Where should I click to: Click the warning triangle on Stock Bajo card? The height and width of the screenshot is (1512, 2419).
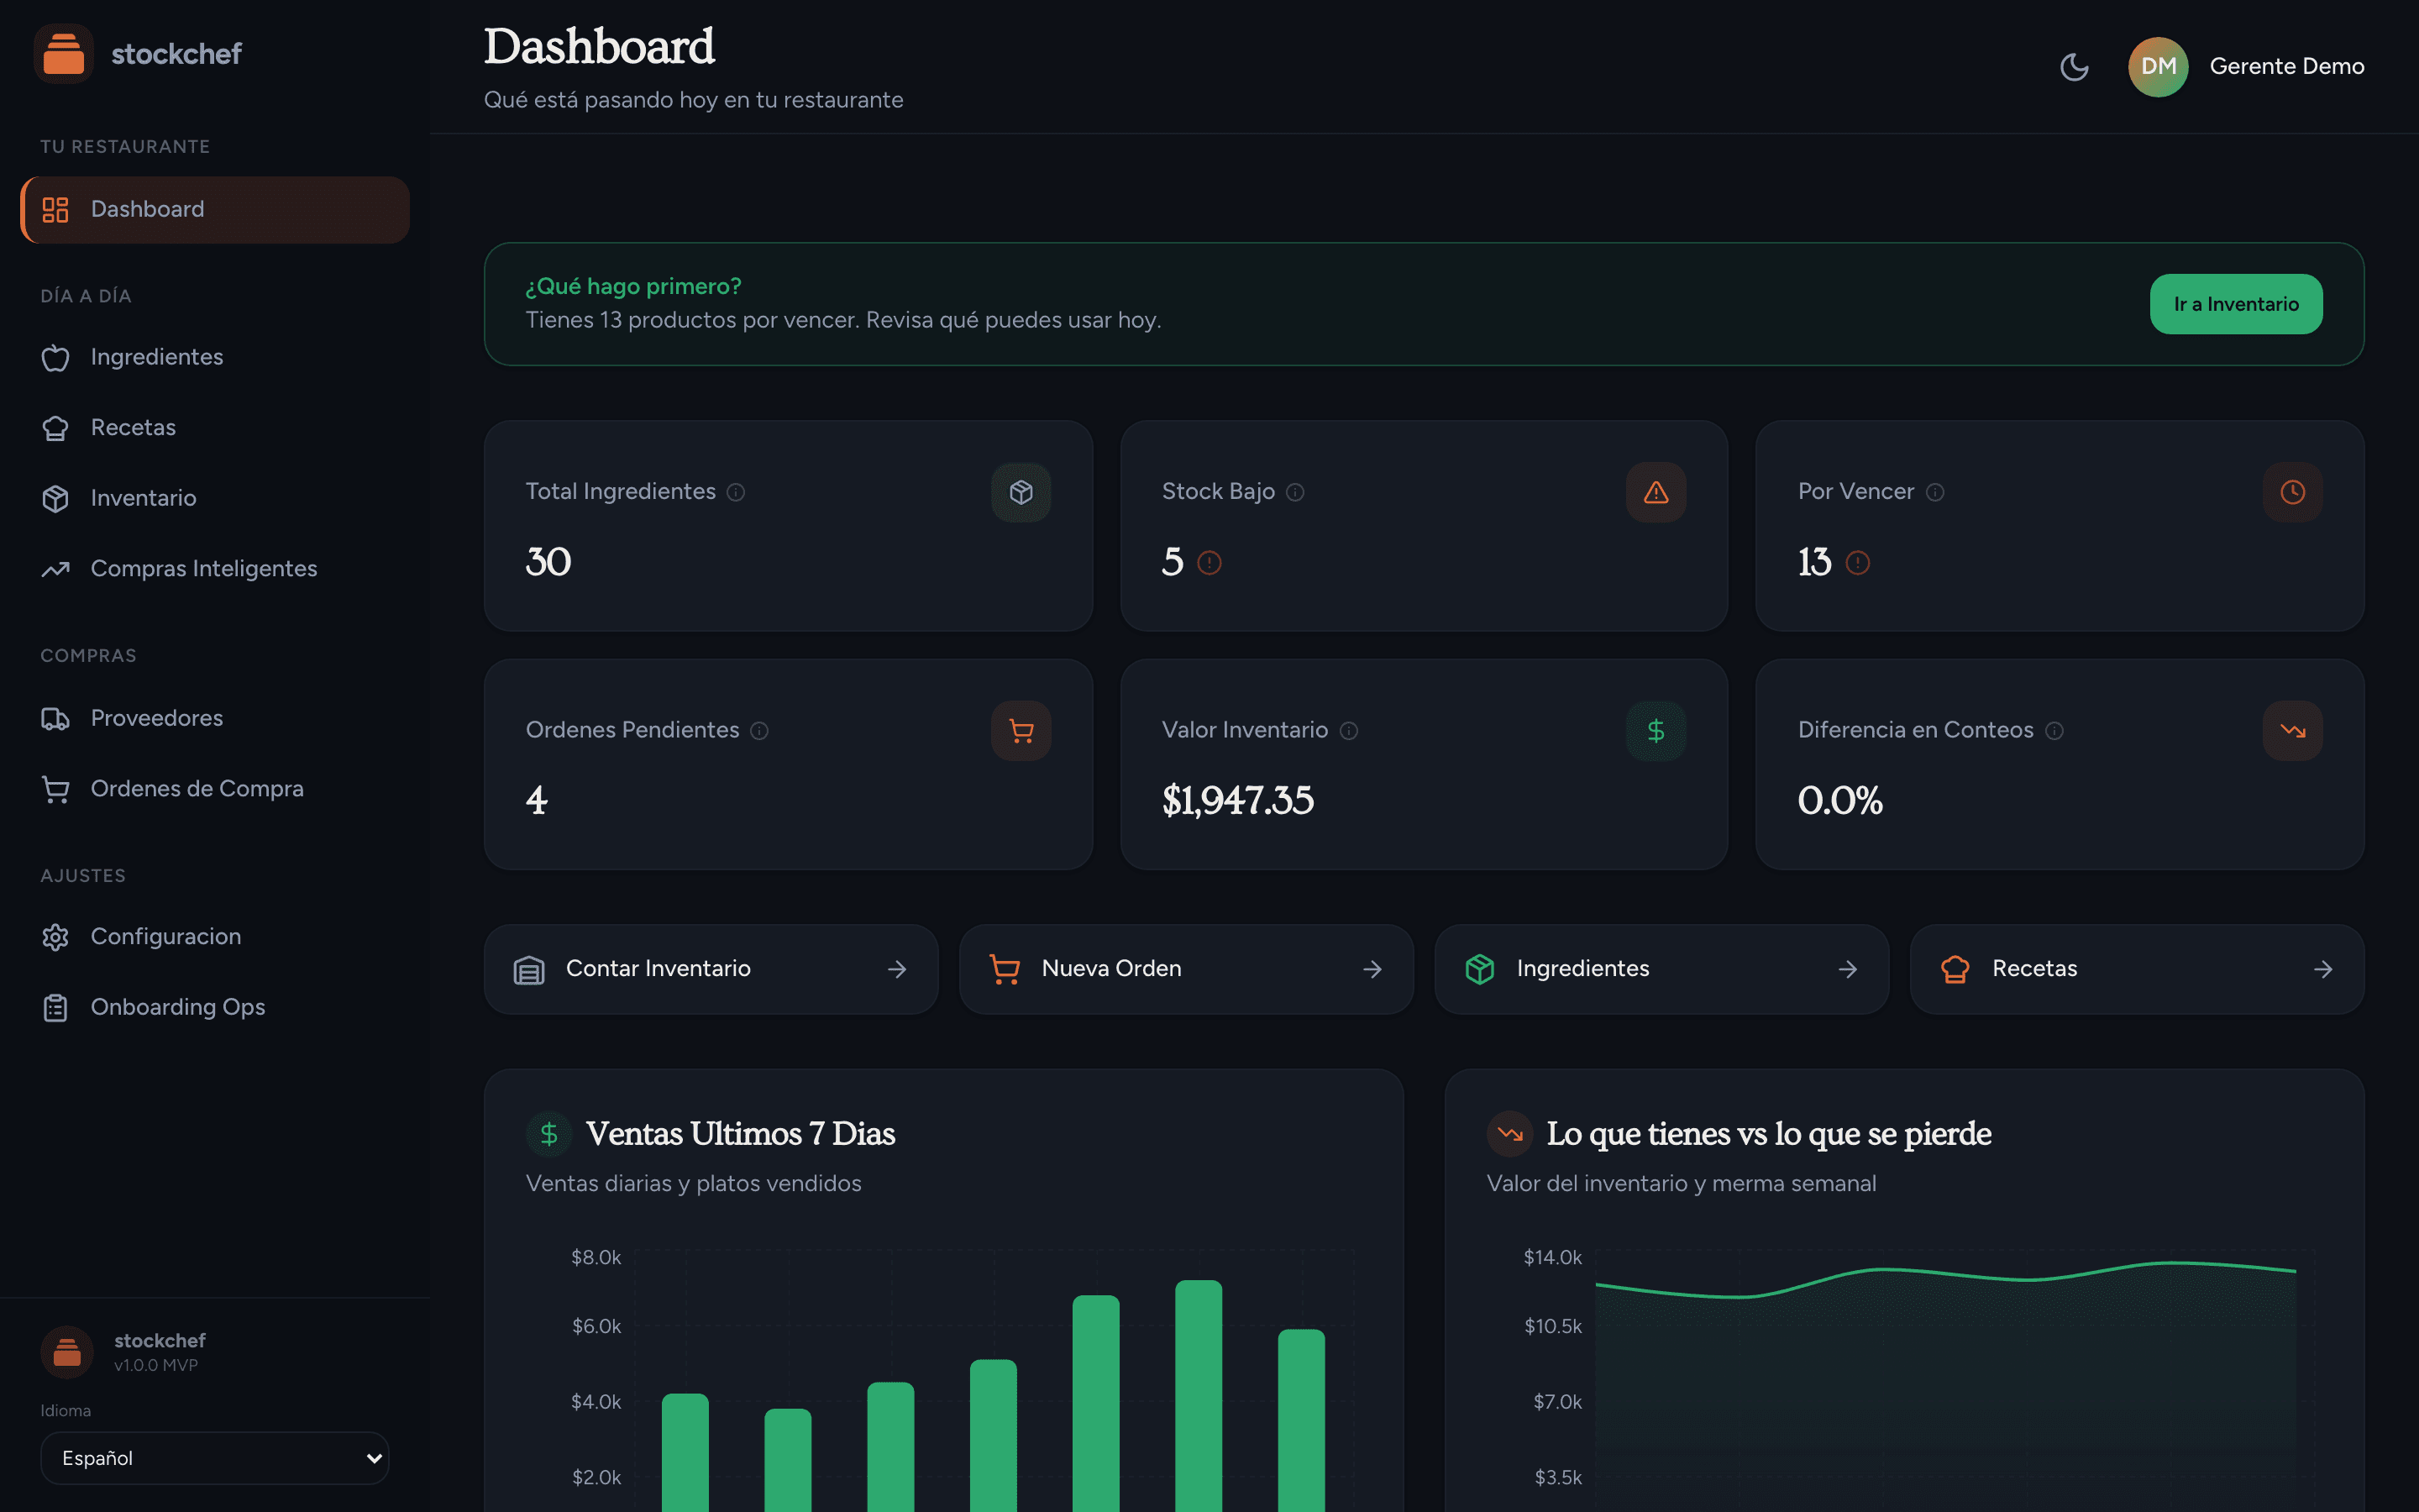point(1656,492)
